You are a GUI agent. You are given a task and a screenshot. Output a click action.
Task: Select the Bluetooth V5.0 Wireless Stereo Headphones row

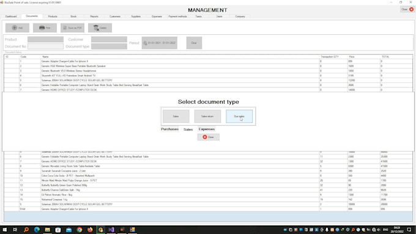point(208,71)
